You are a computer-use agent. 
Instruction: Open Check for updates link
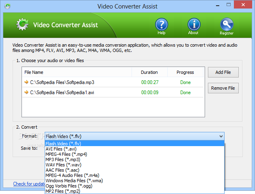(x=29, y=184)
